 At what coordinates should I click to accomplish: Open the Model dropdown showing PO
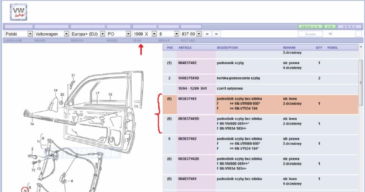[x=119, y=34]
